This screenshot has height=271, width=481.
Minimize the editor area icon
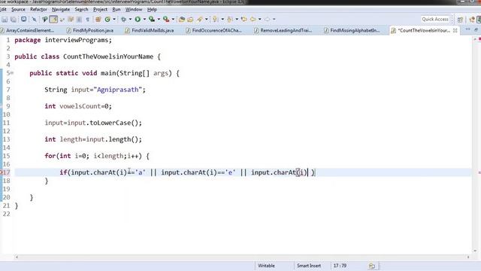pyautogui.click(x=467, y=29)
